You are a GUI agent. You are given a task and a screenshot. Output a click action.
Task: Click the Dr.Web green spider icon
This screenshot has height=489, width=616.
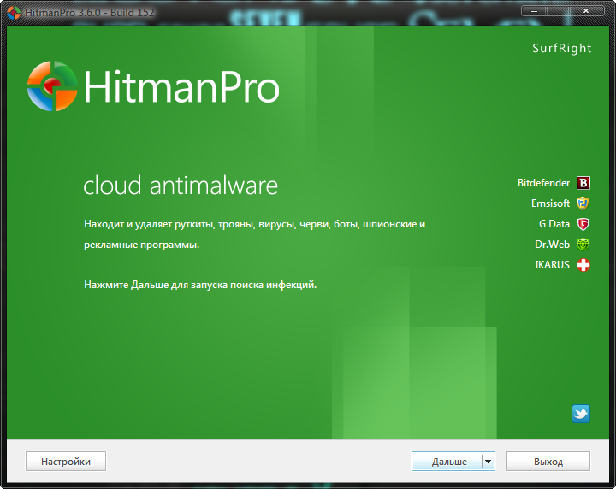[x=583, y=244]
